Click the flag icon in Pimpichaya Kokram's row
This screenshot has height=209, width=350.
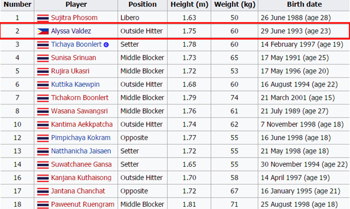pyautogui.click(x=43, y=138)
